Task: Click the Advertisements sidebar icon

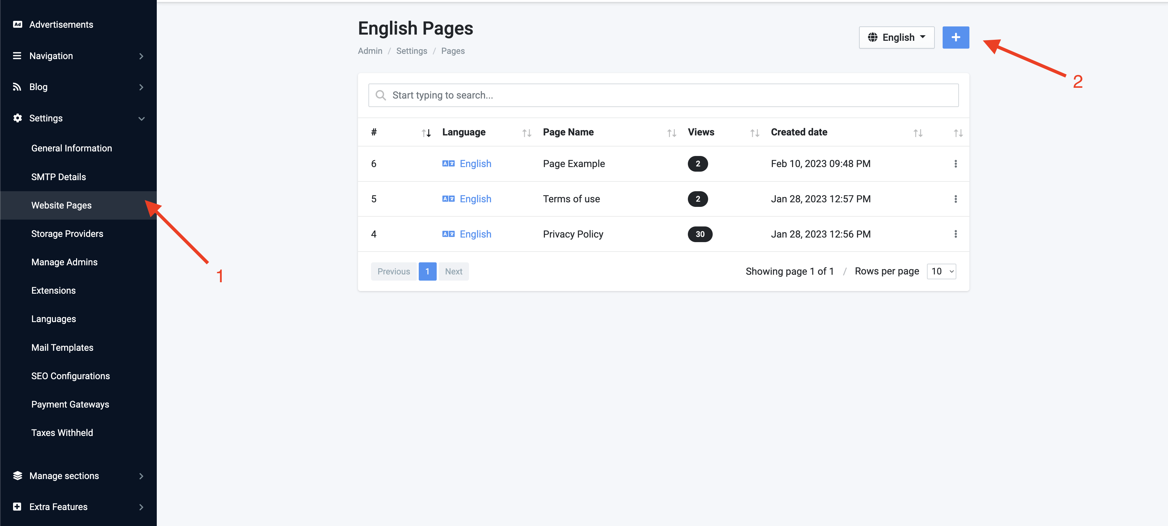Action: [x=17, y=24]
